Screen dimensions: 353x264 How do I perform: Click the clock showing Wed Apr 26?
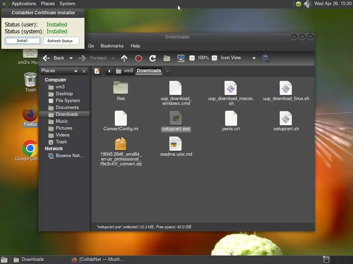coord(333,3)
